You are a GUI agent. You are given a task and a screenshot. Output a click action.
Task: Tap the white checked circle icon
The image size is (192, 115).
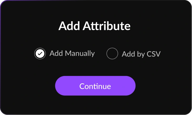point(40,54)
